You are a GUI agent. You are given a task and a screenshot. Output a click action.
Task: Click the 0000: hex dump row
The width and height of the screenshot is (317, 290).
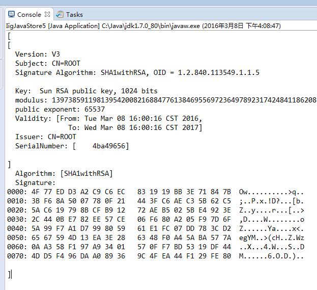(x=155, y=192)
